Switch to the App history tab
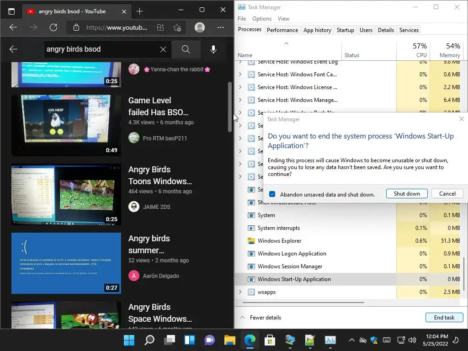468x351 pixels. (317, 30)
